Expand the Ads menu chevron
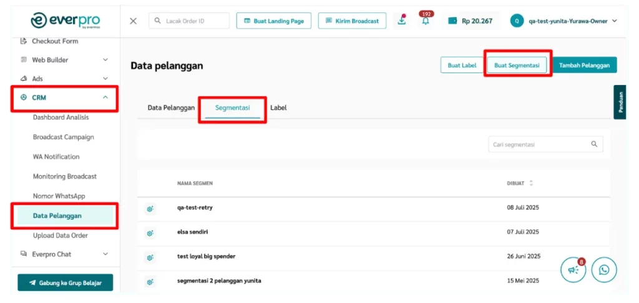The width and height of the screenshot is (639, 303). tap(105, 79)
